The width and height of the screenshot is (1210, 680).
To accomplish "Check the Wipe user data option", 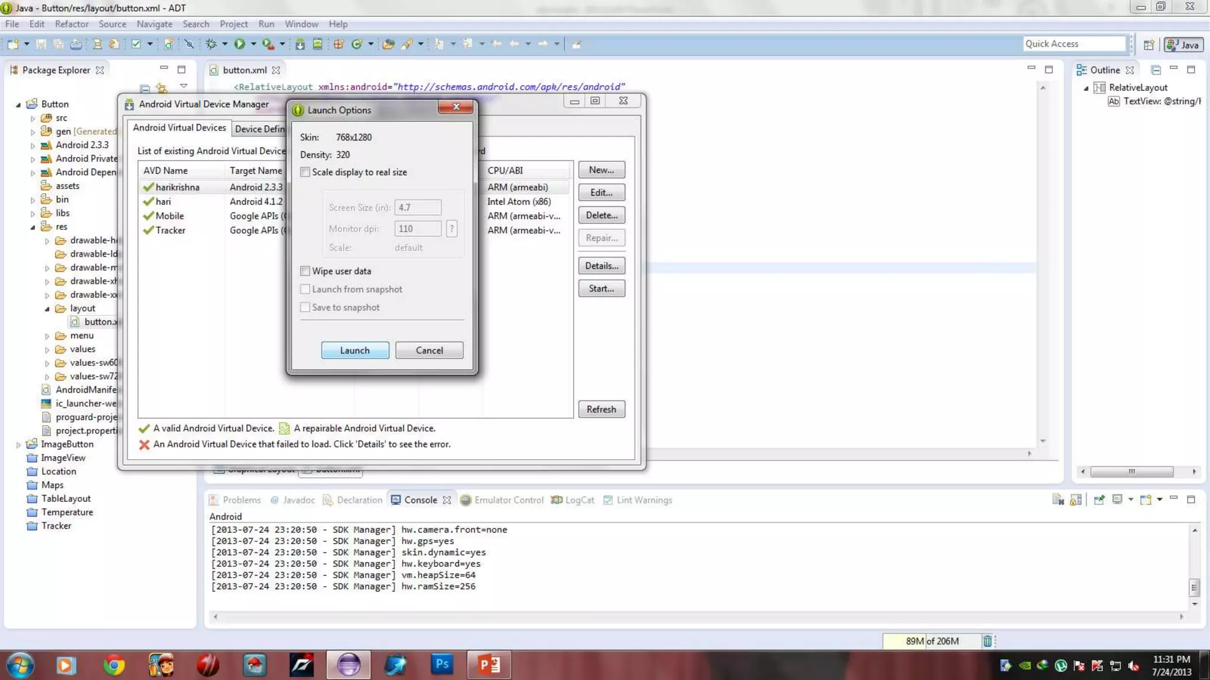I will click(305, 271).
